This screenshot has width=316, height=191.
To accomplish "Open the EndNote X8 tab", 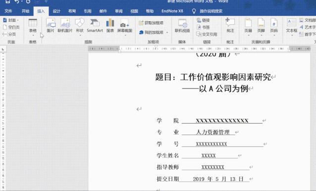I will (172, 11).
